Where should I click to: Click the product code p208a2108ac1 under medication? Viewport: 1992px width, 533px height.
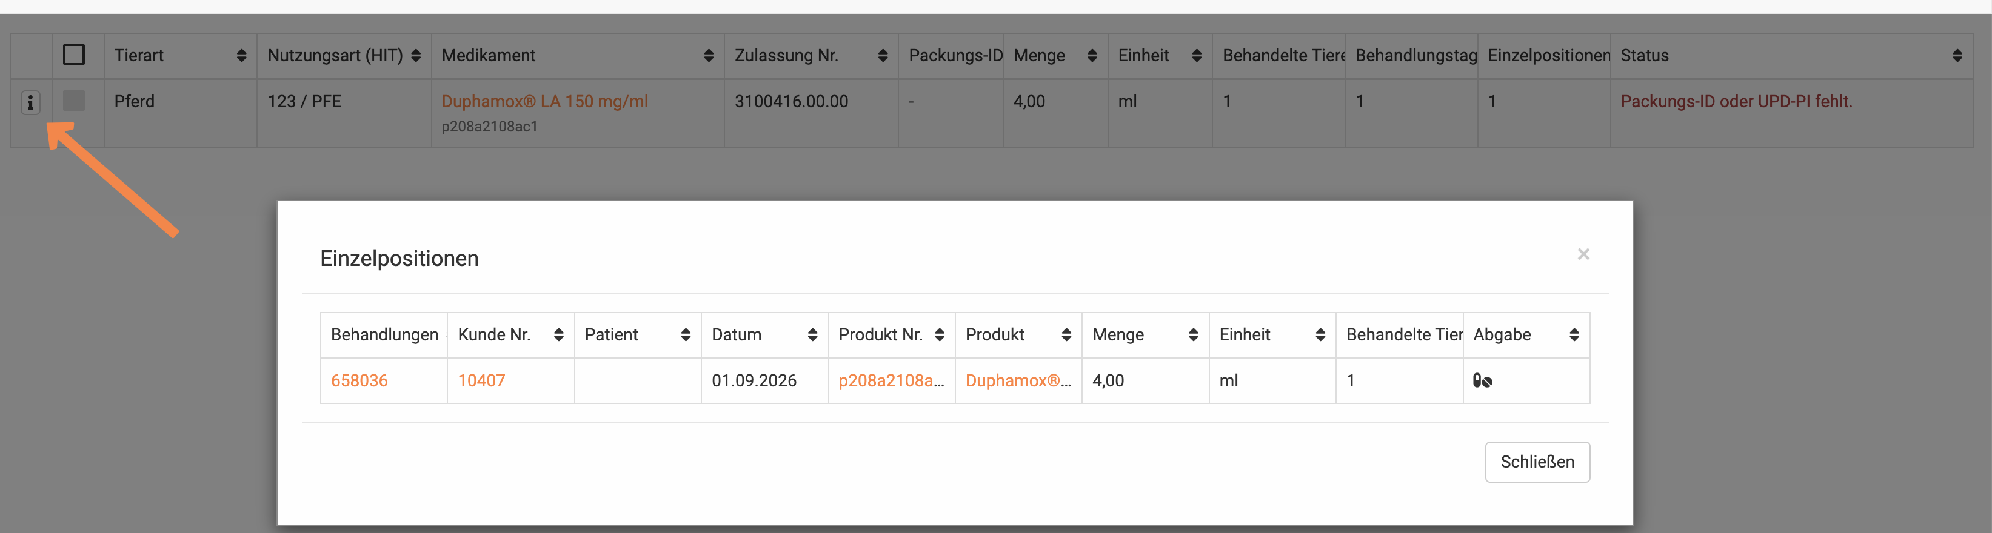coord(489,127)
